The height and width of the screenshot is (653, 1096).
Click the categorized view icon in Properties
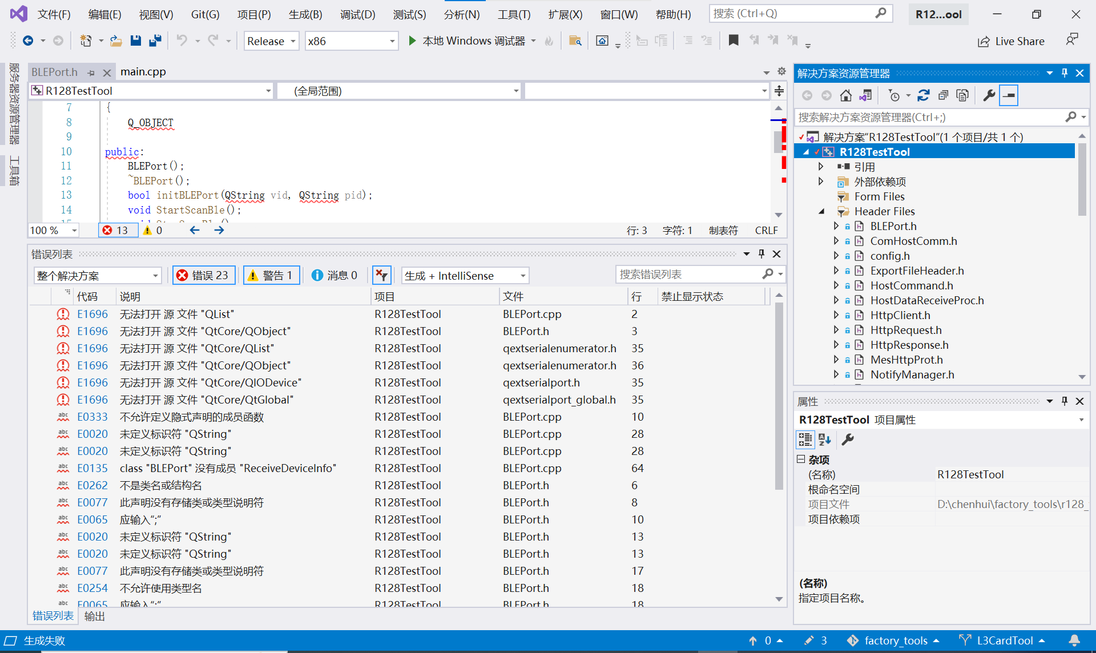click(805, 439)
